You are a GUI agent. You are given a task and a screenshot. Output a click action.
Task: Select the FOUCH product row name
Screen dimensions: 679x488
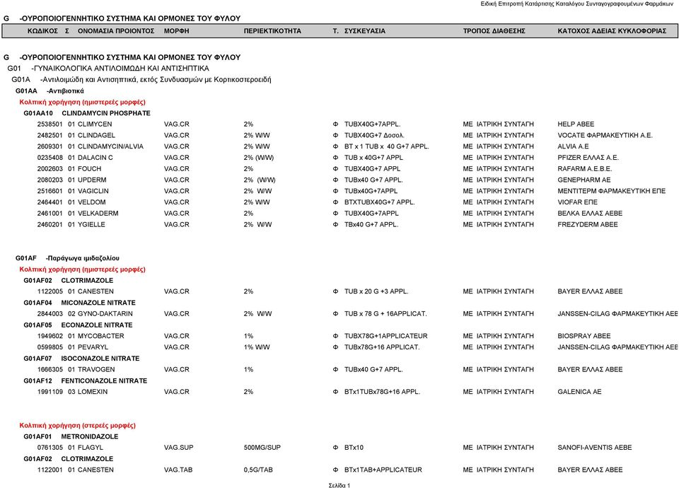coord(89,169)
